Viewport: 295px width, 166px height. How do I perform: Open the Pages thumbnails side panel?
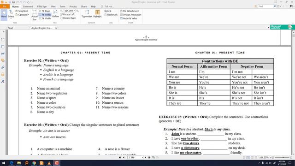(x=3, y=47)
